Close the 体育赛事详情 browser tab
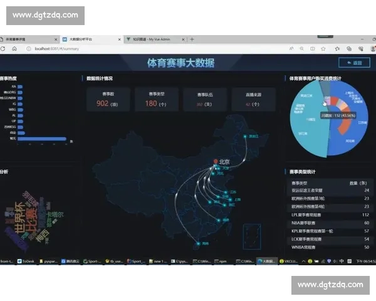 click(x=56, y=40)
